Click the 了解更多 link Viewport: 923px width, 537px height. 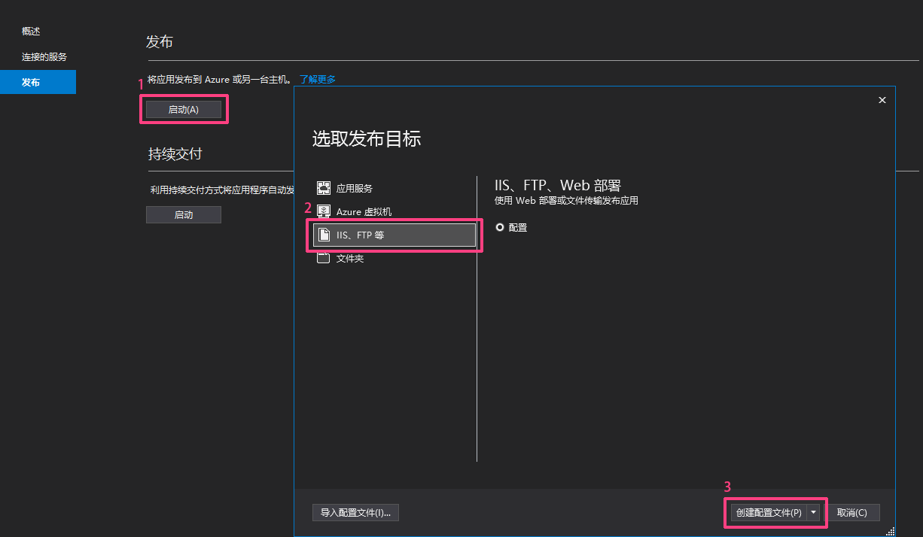pos(318,79)
